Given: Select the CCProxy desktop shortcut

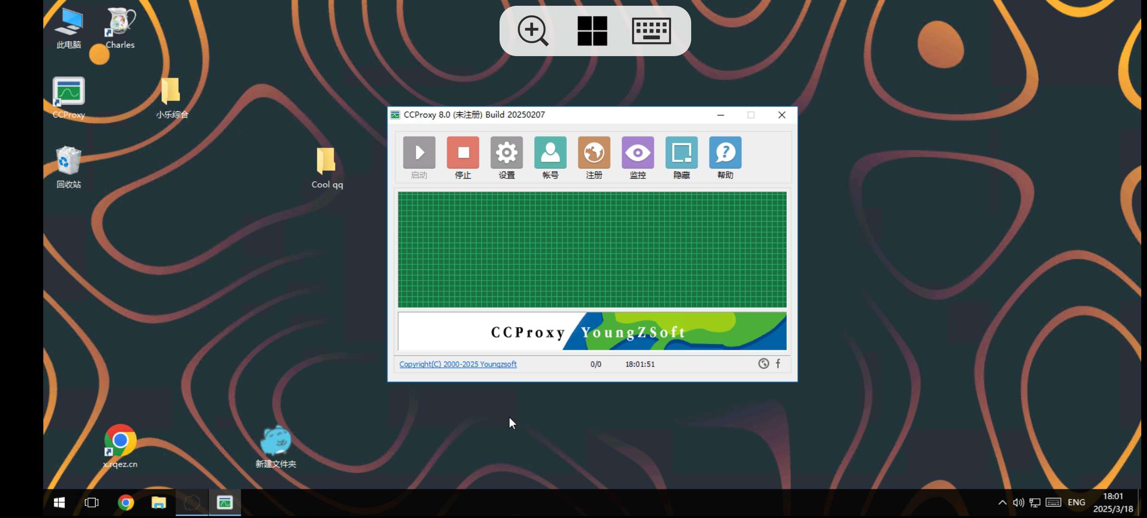Looking at the screenshot, I should click(x=69, y=98).
